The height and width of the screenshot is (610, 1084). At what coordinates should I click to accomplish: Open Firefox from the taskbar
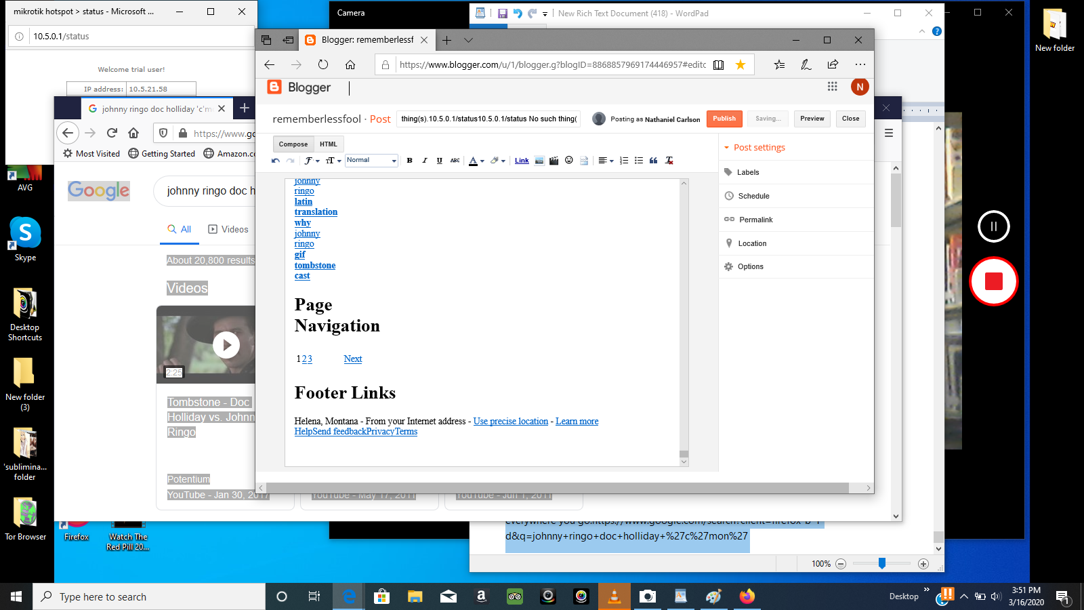[747, 596]
